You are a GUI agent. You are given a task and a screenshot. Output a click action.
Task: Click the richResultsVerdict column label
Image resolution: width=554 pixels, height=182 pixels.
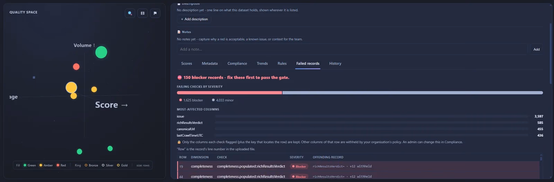[x=190, y=123]
